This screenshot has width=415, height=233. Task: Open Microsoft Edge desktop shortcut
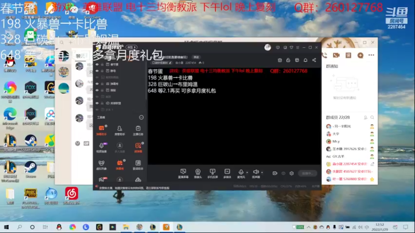tap(10, 118)
